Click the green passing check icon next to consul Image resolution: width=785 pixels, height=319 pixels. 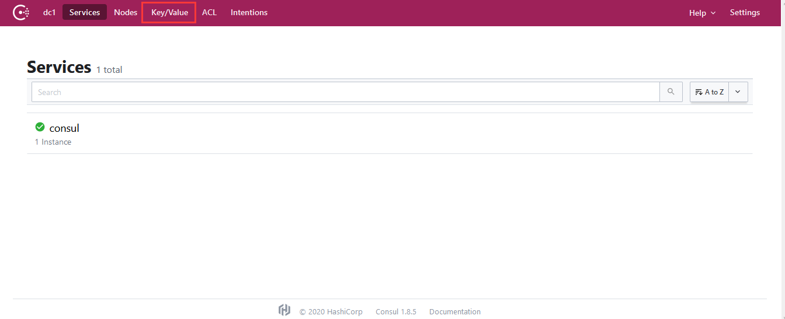[x=40, y=127]
